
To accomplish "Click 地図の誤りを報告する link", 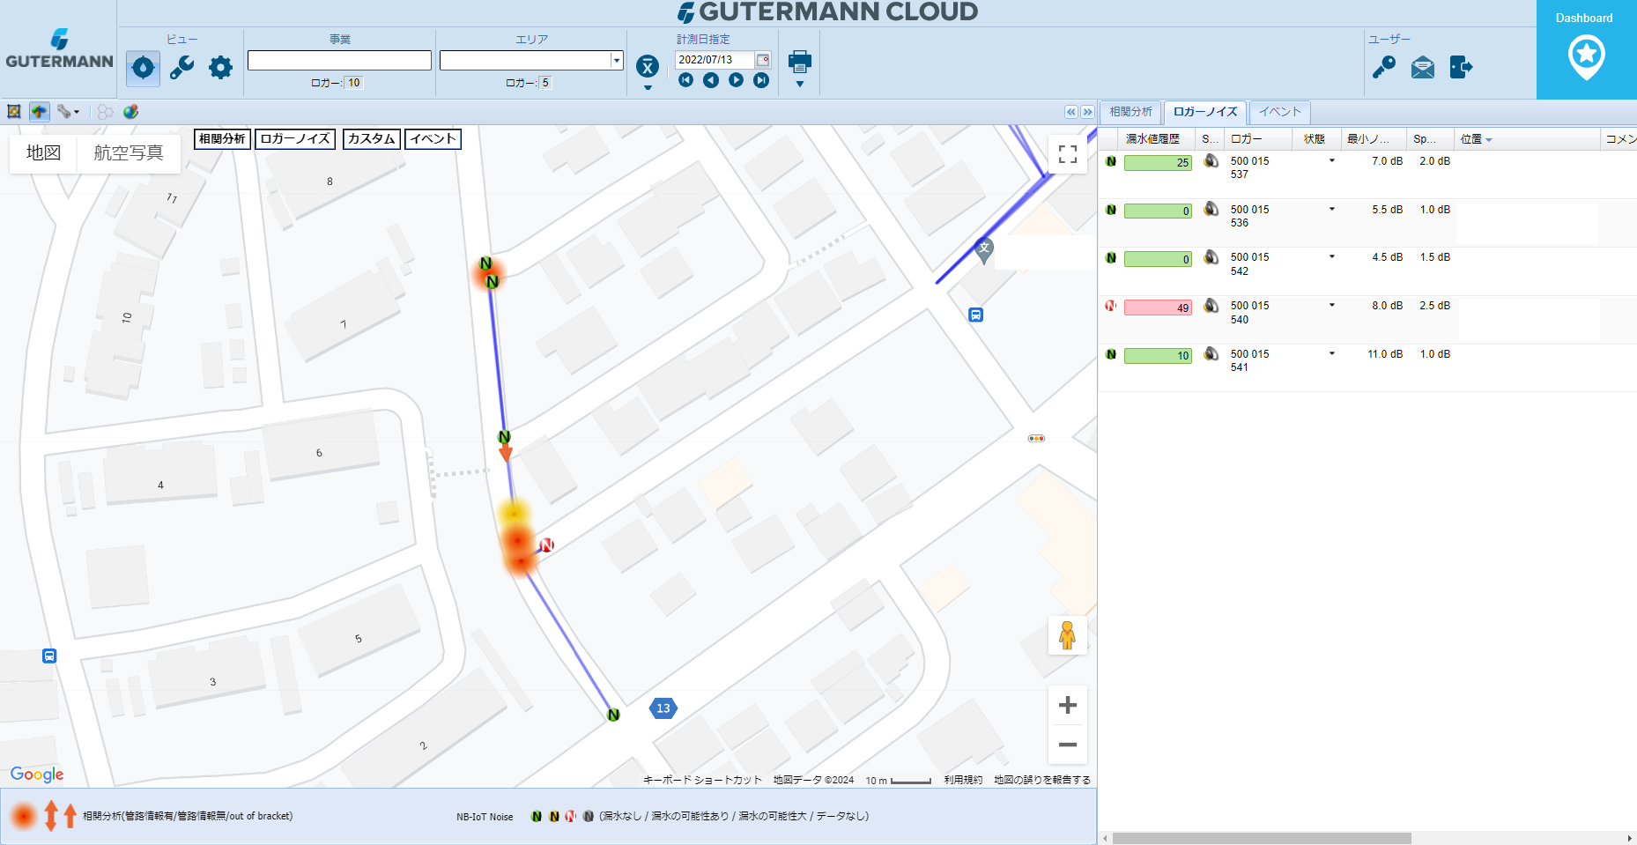I will 1042,780.
